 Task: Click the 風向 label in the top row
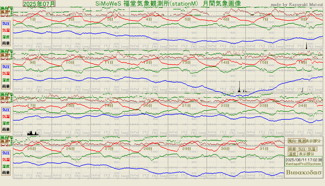(4, 8)
